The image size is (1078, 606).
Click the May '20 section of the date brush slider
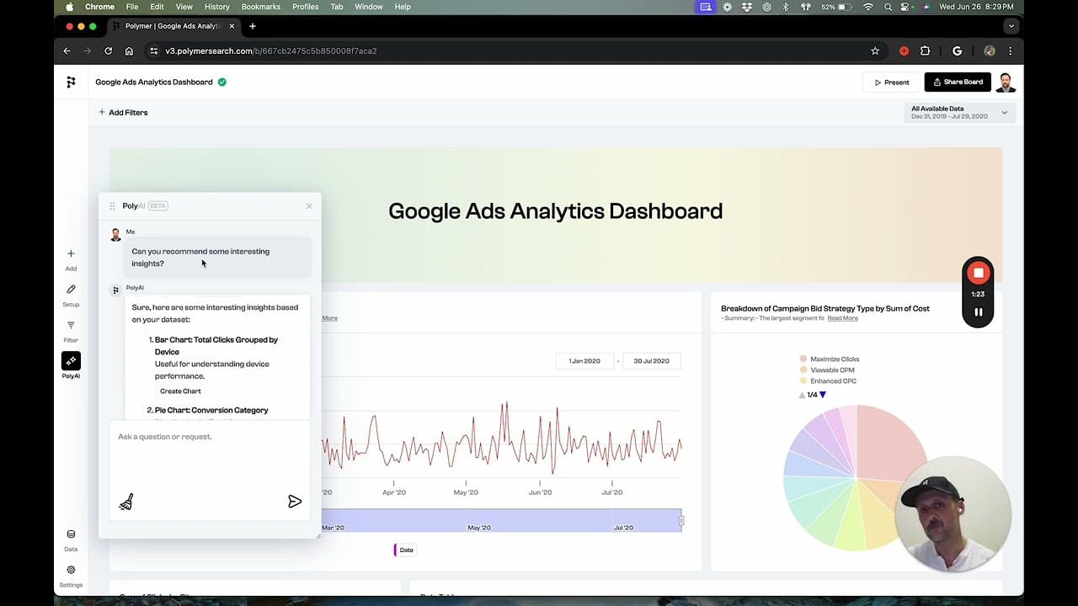click(478, 527)
